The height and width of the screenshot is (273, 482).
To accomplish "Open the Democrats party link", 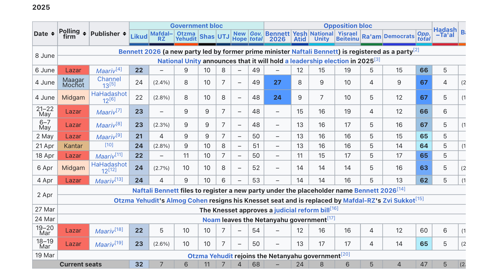I will [x=399, y=36].
